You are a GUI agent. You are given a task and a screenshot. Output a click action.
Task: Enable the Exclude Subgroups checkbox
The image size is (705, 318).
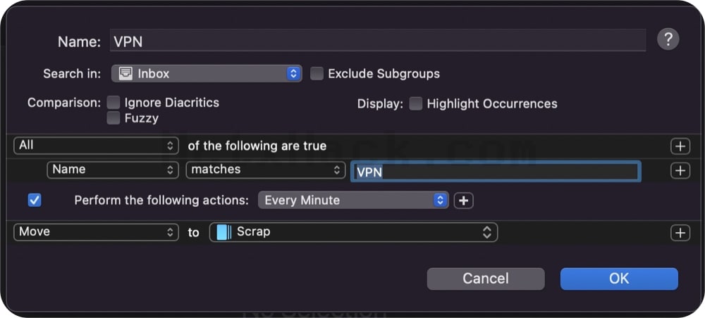pos(317,74)
